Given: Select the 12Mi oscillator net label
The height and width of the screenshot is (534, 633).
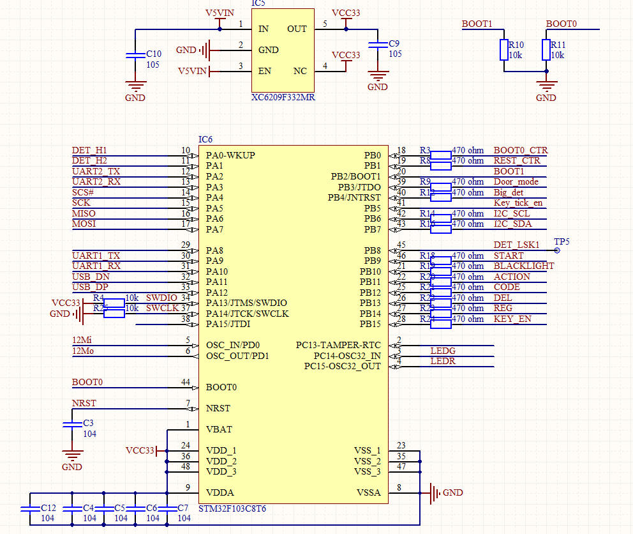Looking at the screenshot, I should tap(82, 340).
